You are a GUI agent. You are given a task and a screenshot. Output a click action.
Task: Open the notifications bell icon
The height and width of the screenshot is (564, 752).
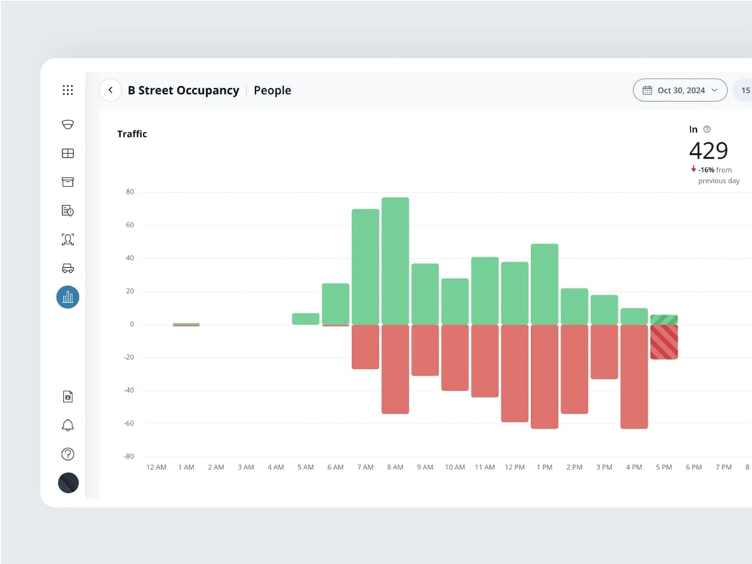[68, 425]
